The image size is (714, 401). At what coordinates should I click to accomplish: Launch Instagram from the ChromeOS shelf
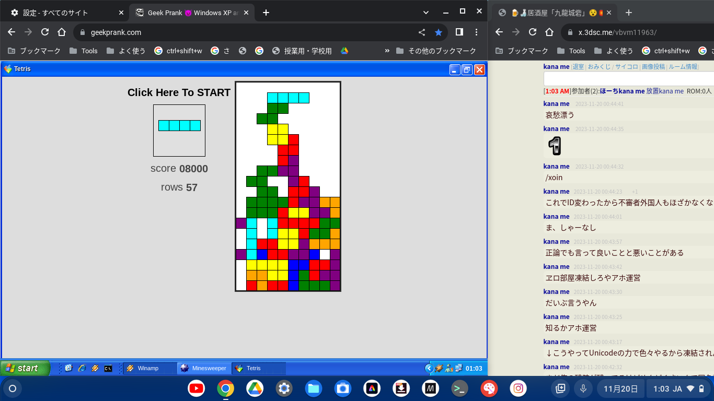[519, 388]
